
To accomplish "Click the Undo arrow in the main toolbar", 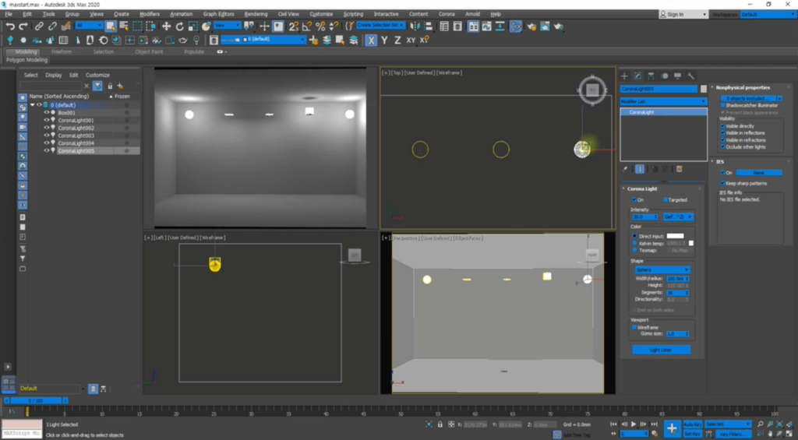I will pos(10,26).
